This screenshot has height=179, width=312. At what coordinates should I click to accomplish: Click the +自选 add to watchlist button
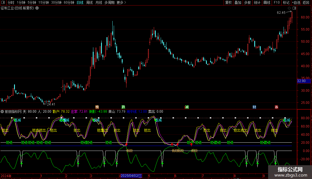click(x=295, y=2)
